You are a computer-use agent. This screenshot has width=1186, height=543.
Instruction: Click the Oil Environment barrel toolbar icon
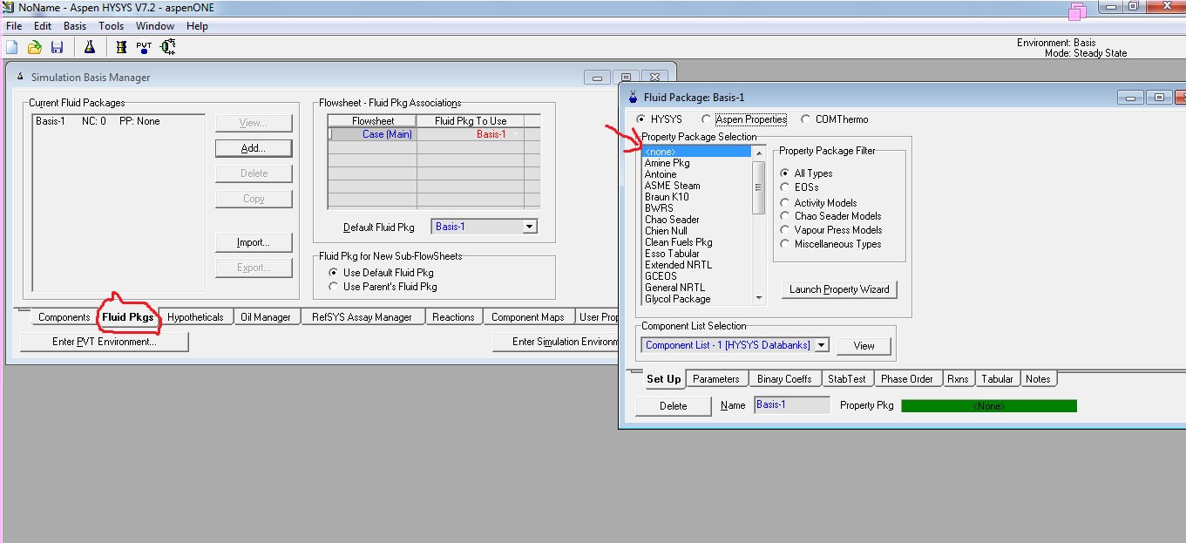121,46
